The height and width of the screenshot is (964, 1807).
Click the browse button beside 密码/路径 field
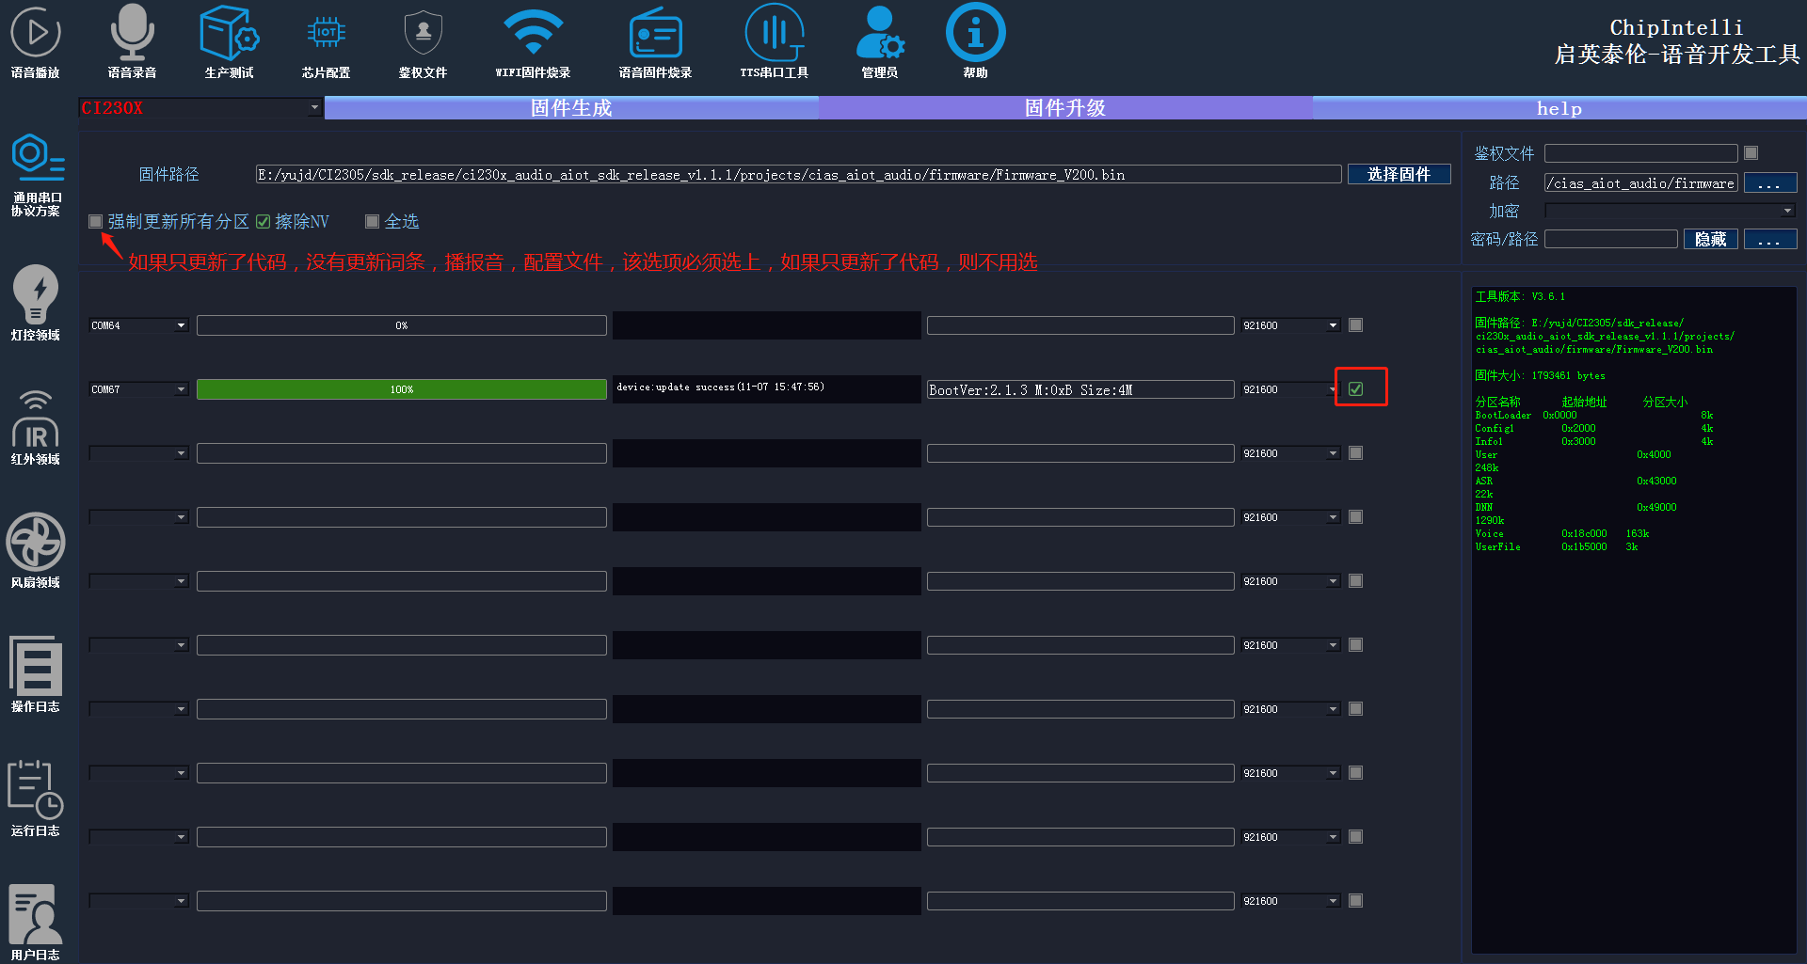click(1770, 239)
